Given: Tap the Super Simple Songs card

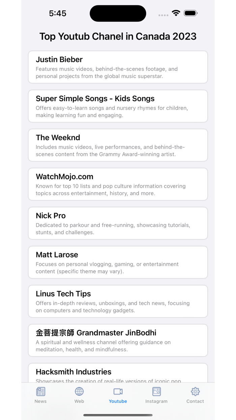Looking at the screenshot, I should point(118,106).
